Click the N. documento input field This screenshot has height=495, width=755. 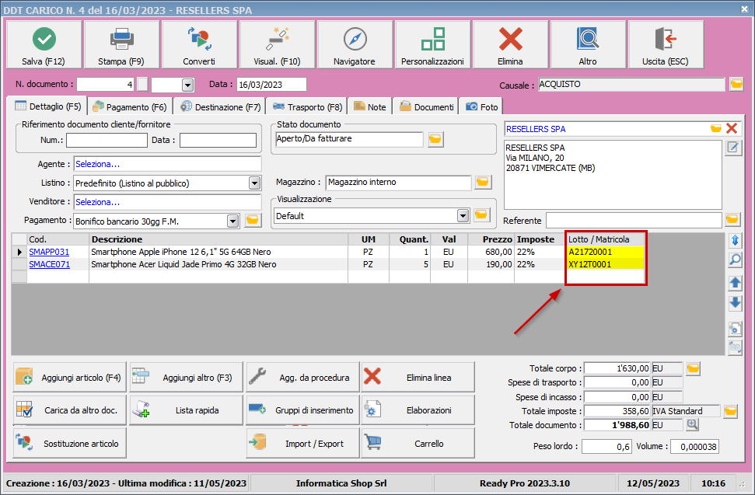coord(105,85)
